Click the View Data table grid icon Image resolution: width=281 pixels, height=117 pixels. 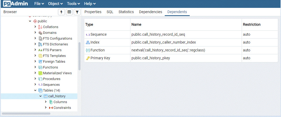(69, 12)
